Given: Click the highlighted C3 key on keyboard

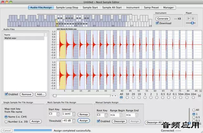Looking at the screenshot, I should point(57,24).
